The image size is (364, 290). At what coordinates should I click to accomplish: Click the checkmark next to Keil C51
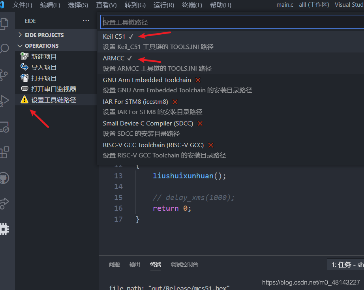coord(131,37)
